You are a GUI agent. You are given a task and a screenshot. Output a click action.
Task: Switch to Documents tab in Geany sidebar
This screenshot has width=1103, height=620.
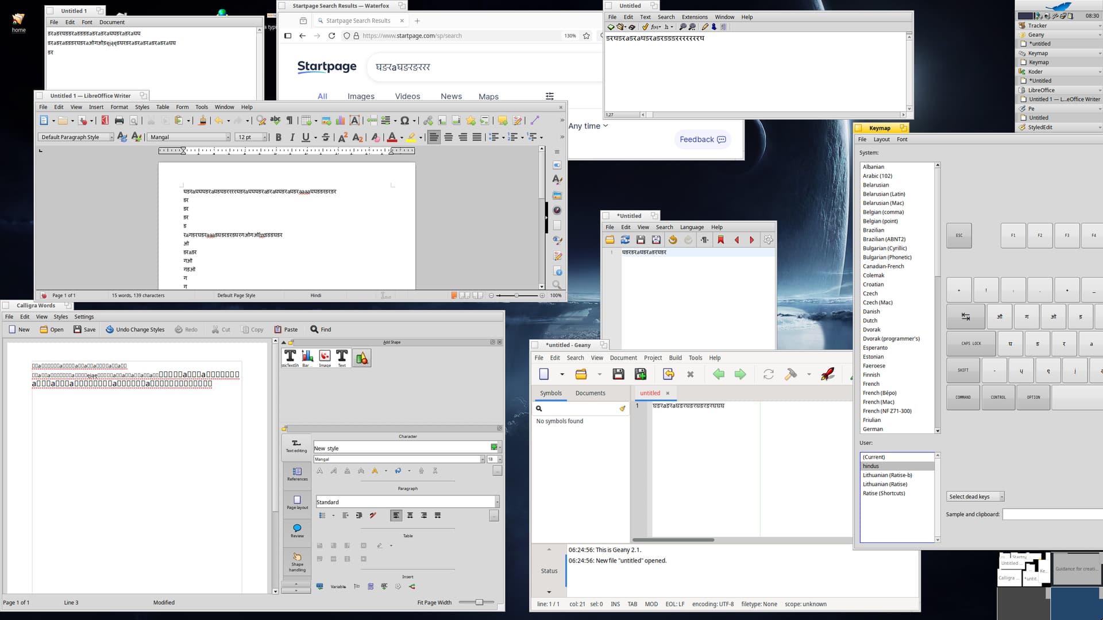590,393
